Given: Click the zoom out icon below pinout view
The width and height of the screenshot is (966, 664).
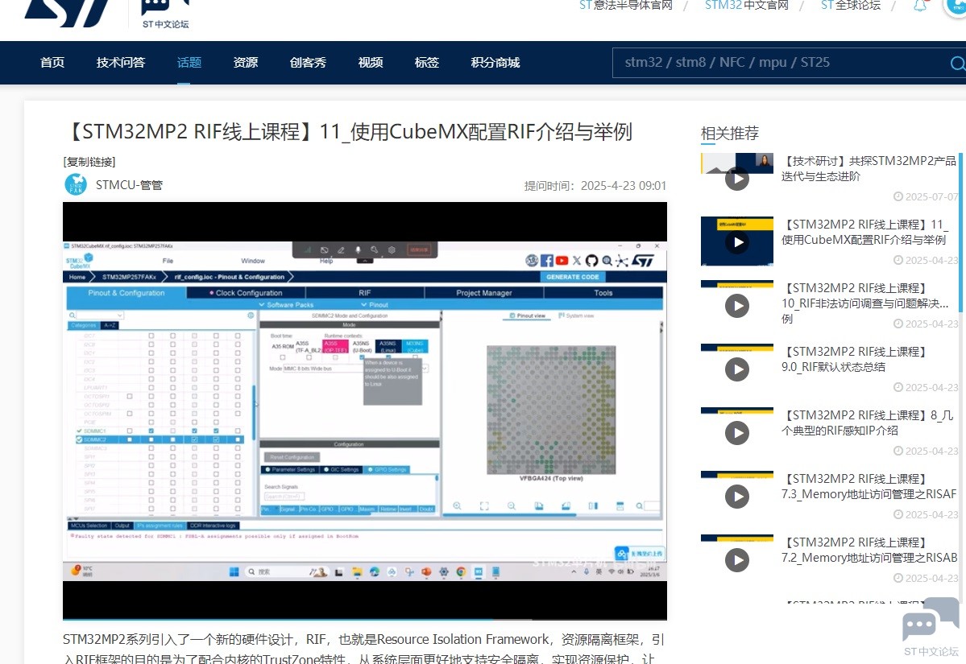Looking at the screenshot, I should tap(512, 505).
